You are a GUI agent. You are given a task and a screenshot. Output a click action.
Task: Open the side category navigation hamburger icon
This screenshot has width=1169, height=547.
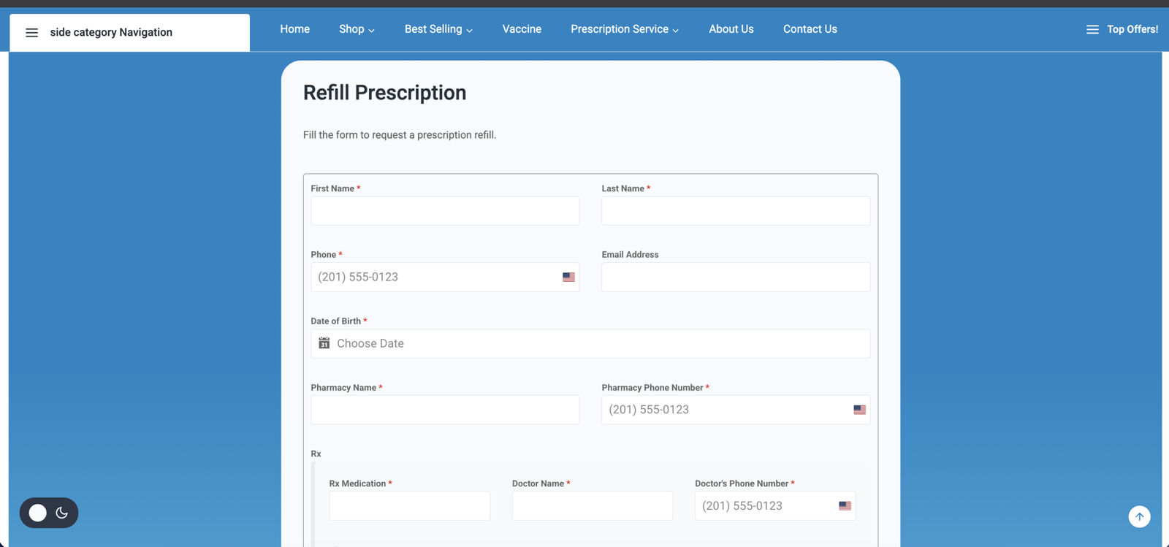tap(31, 32)
